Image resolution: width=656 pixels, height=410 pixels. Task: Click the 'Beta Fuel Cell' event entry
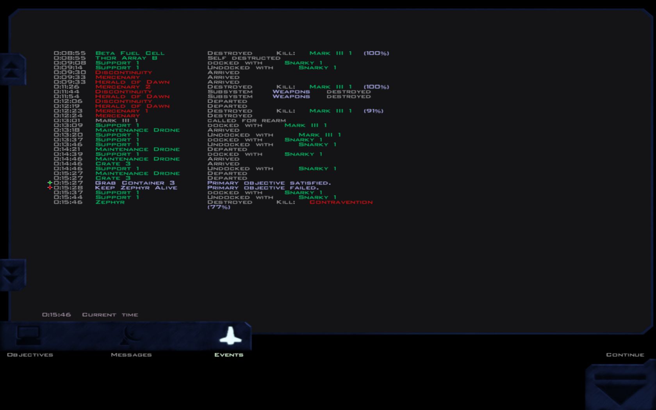point(130,53)
